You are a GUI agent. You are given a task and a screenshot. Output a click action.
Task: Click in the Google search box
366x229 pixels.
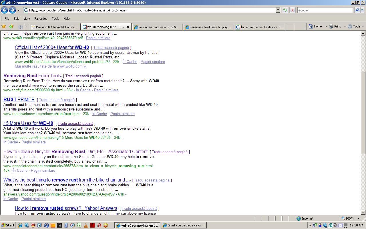(x=325, y=10)
